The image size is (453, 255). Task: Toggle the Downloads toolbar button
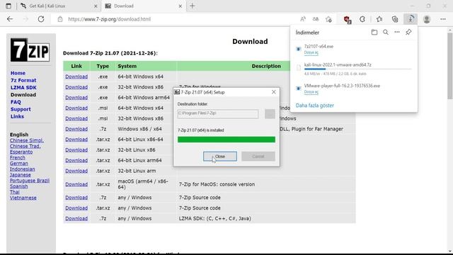(411, 19)
